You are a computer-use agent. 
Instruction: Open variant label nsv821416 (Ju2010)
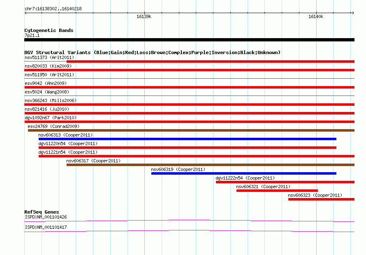coord(47,109)
